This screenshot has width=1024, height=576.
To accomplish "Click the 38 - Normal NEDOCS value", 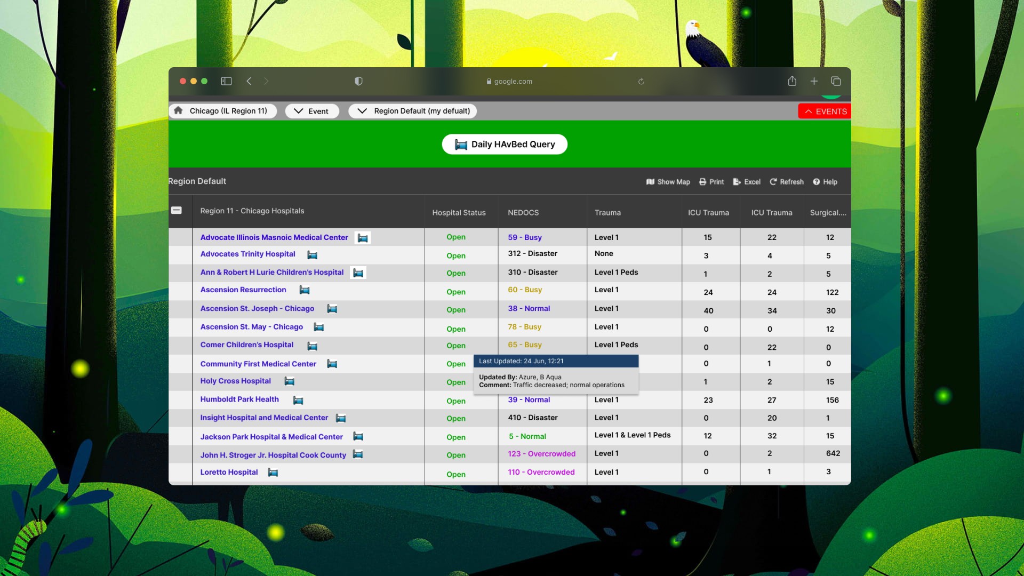I will [x=529, y=308].
